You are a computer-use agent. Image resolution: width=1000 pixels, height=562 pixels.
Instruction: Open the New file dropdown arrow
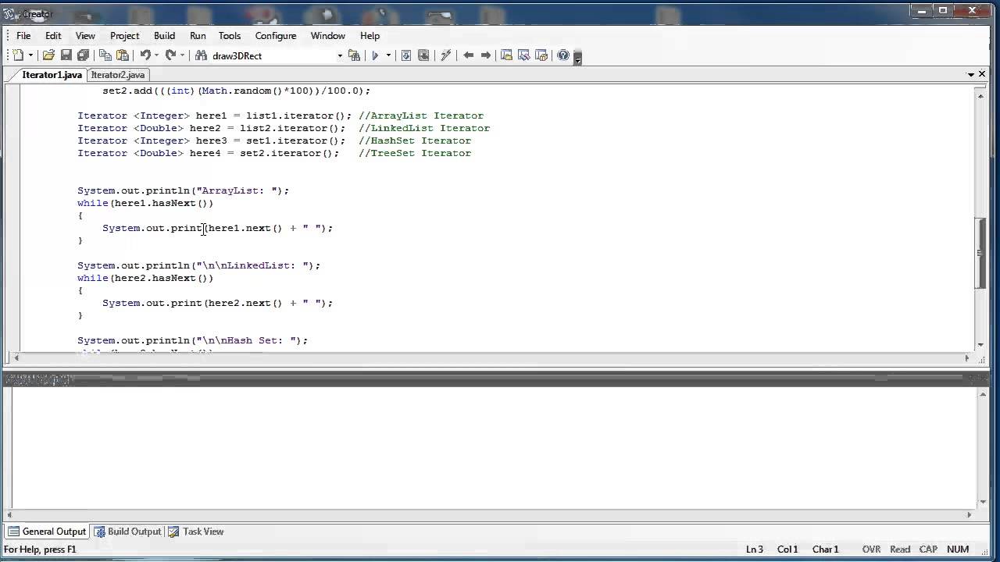tap(30, 55)
